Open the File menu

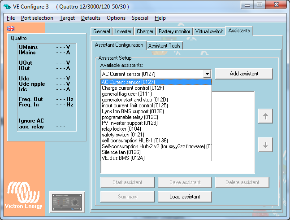tap(11, 18)
